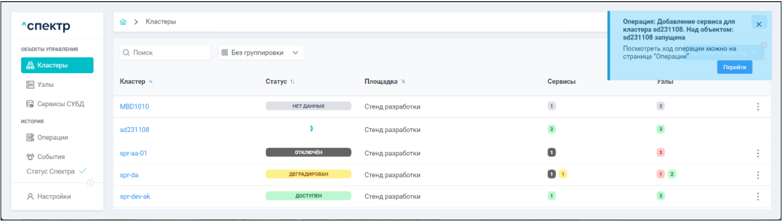Screen dimensions: 782x221
Task: Sort table by Кластер column
Action: (136, 82)
